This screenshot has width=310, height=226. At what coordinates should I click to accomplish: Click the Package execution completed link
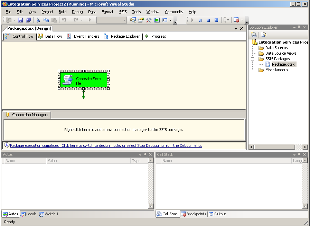[x=106, y=145]
